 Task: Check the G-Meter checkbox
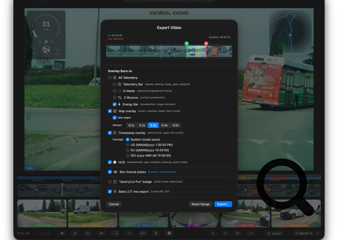115,91
